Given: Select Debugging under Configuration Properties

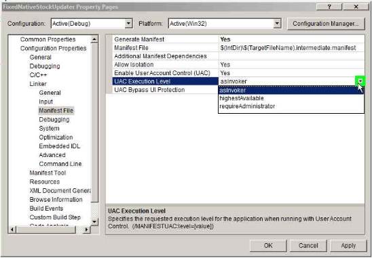Looking at the screenshot, I should tap(45, 66).
